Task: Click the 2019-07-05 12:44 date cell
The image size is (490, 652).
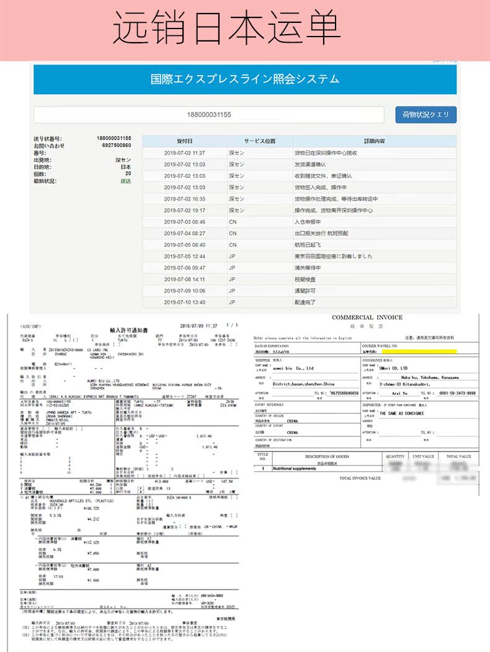Action: pyautogui.click(x=184, y=256)
